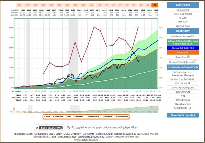
Task: Open the 12Y time range view
Action: (83, 5)
